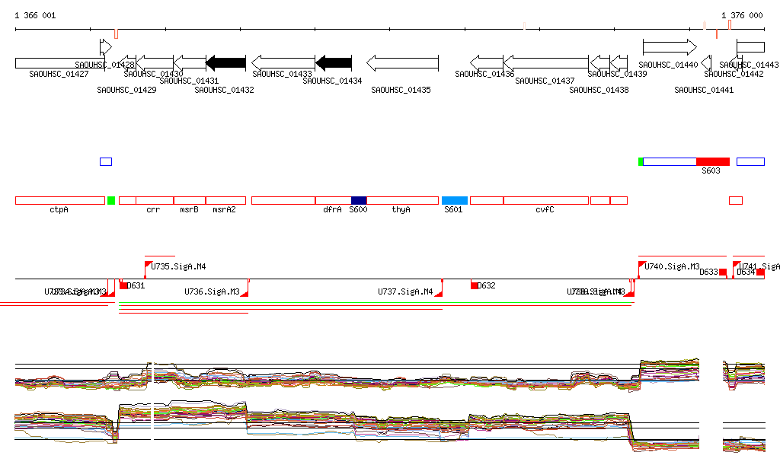This screenshot has width=780, height=465.
Task: Click the small SAOUHSC_01441 gene arrow
Action: [706, 63]
